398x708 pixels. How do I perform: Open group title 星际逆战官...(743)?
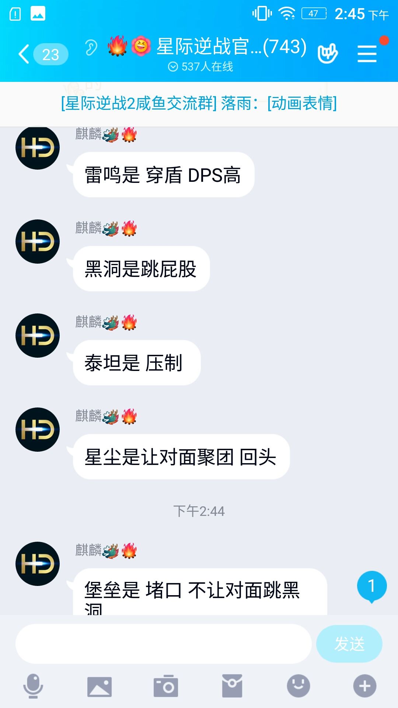(x=231, y=47)
